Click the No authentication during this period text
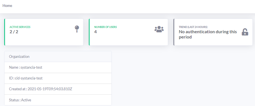 (x=208, y=34)
